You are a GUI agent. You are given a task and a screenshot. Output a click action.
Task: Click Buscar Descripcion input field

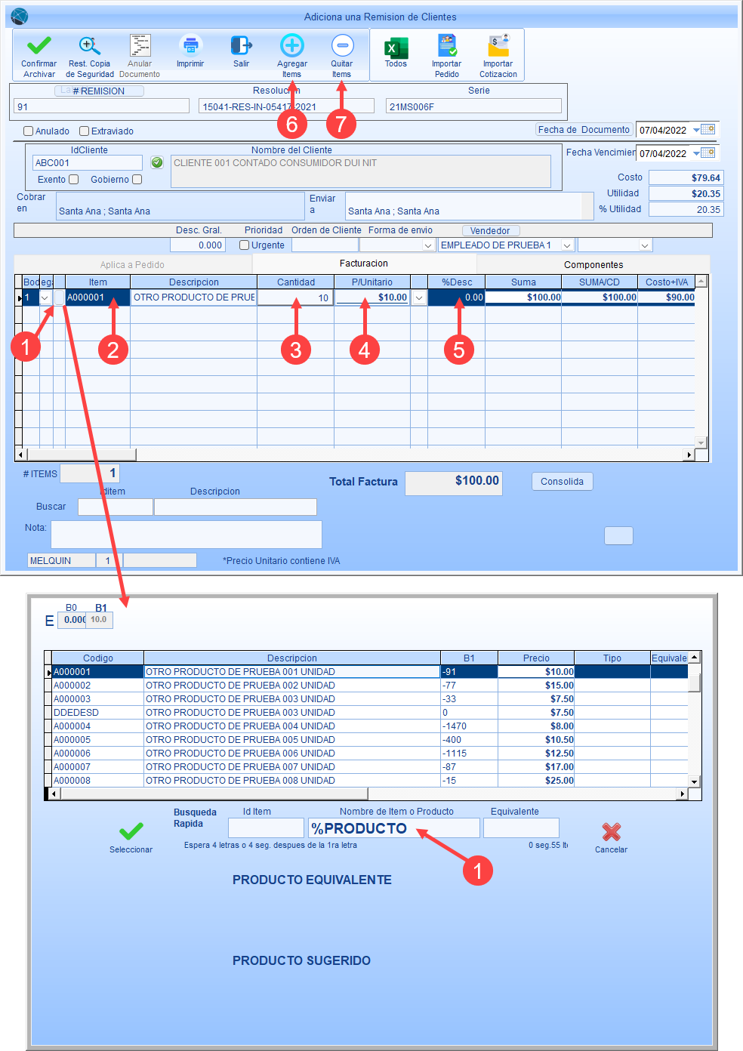click(x=236, y=507)
